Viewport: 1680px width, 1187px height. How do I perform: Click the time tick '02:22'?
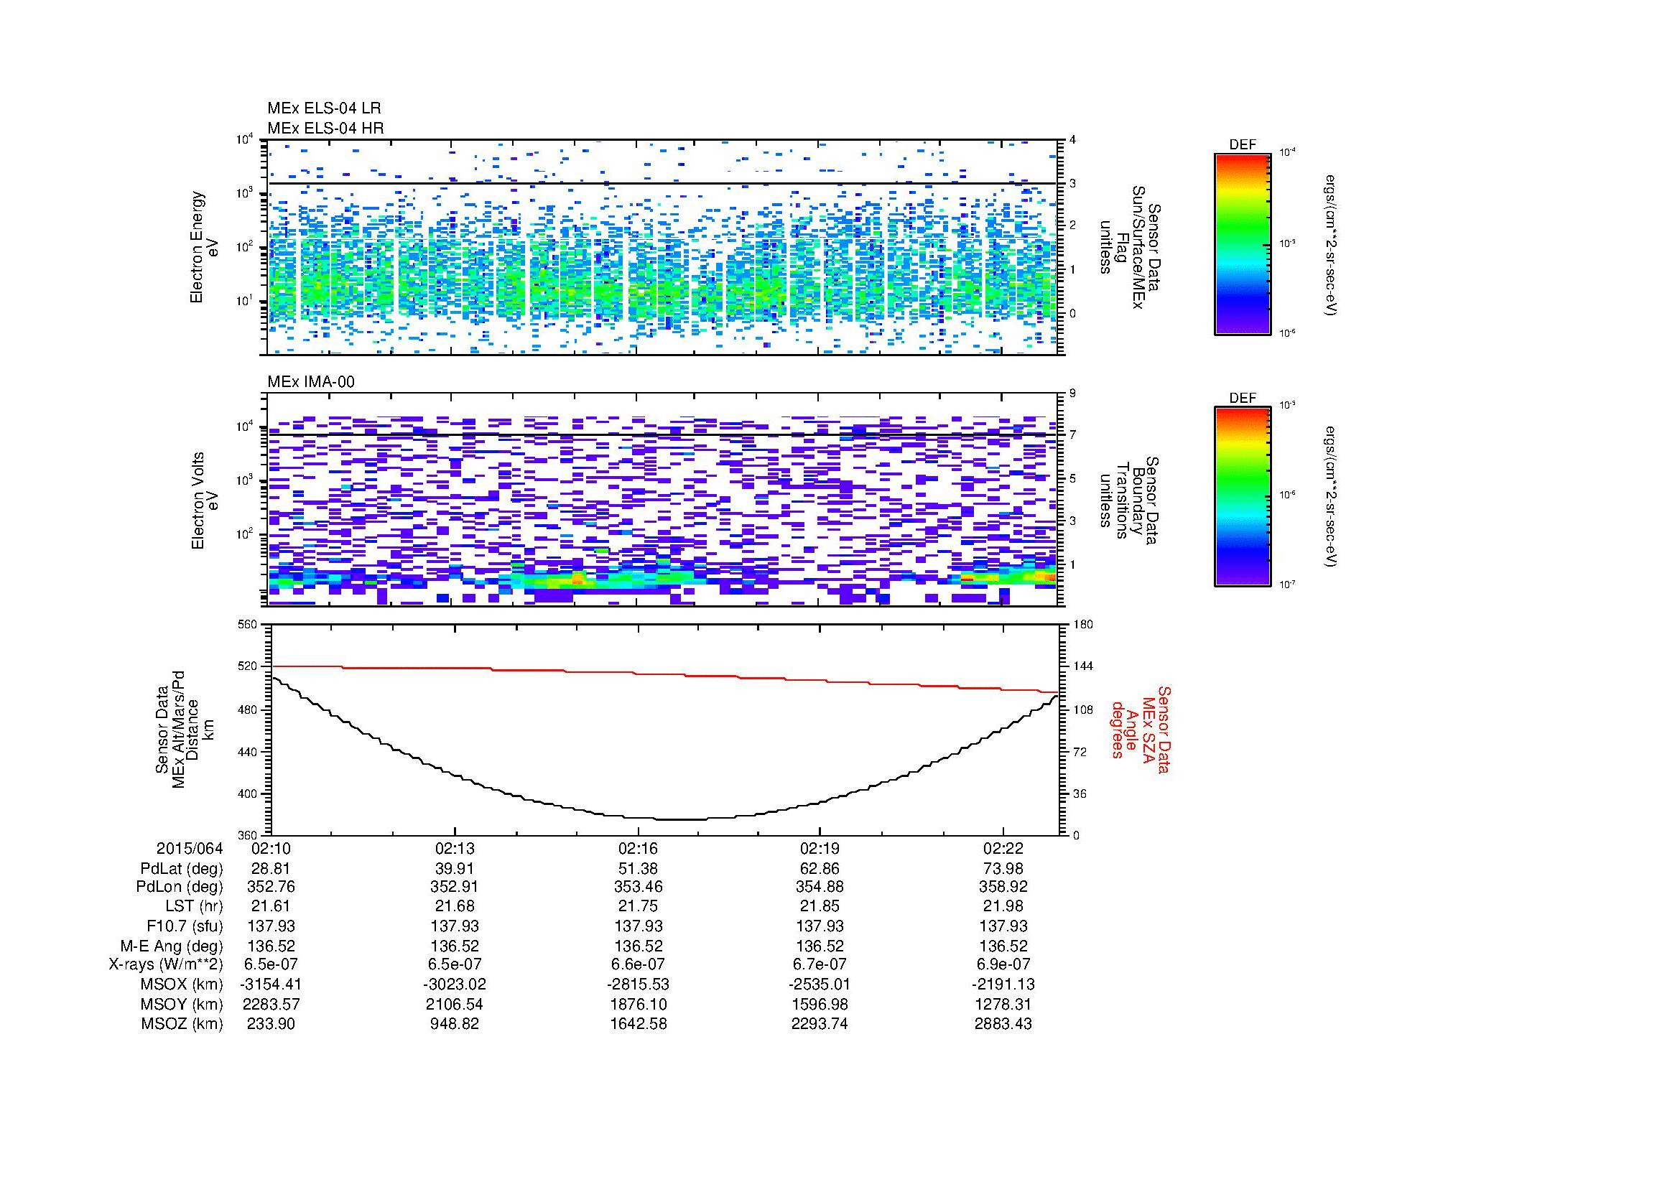point(1003,849)
